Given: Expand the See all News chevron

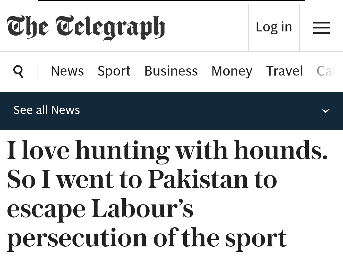Looking at the screenshot, I should pyautogui.click(x=325, y=111).
